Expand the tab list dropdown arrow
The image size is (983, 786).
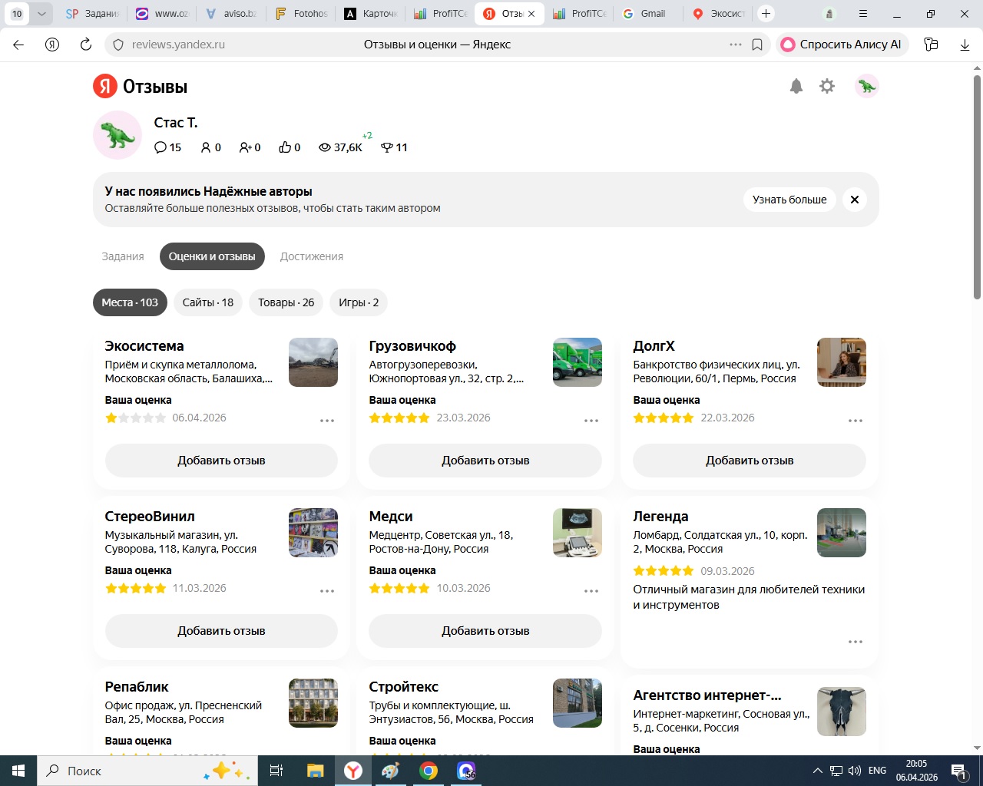pos(41,13)
